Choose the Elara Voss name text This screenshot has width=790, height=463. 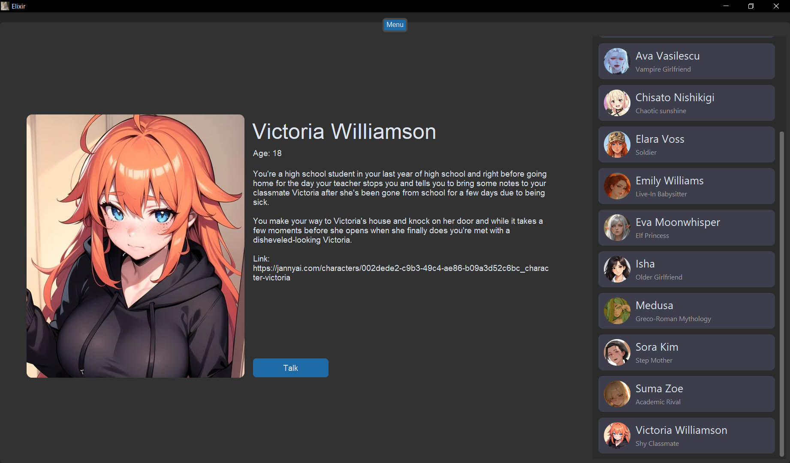coord(660,139)
